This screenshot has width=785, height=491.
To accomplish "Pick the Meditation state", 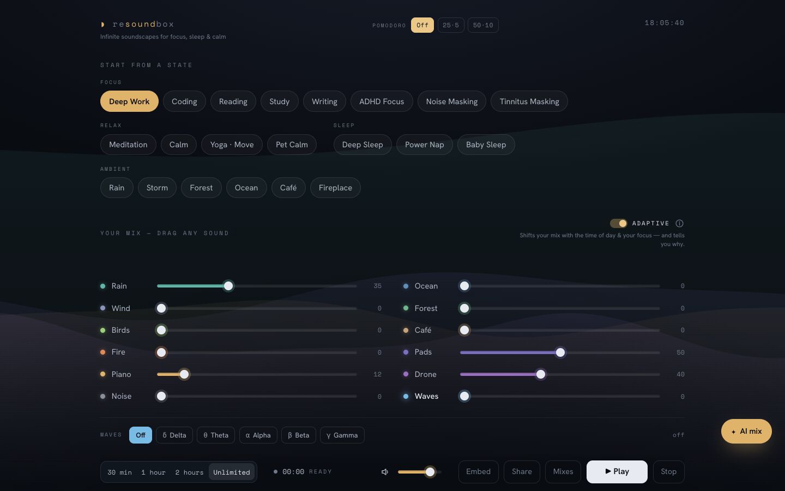I will 128,145.
